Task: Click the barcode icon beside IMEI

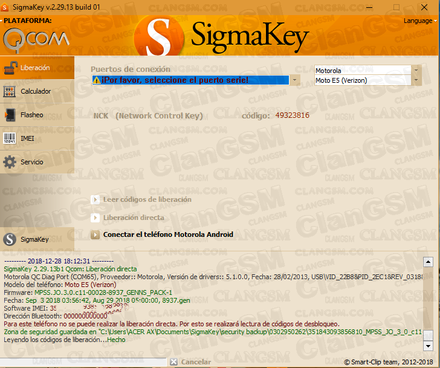Action: click(x=10, y=138)
